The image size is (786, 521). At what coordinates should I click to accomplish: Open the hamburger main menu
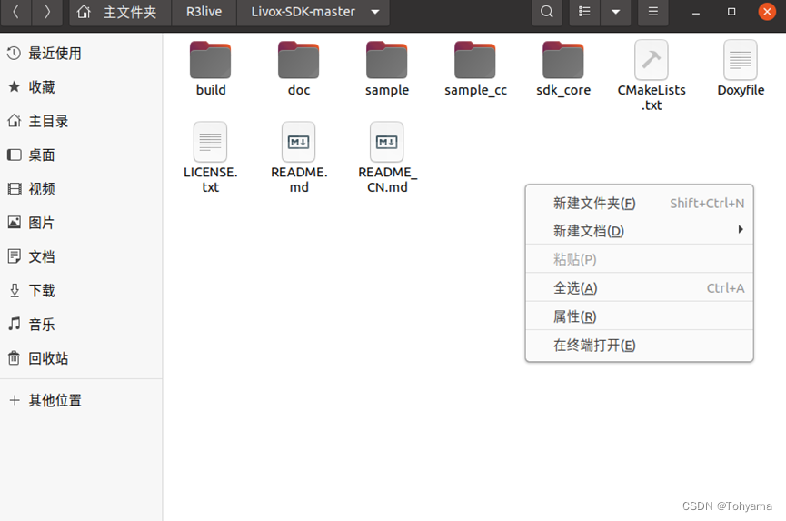click(652, 12)
